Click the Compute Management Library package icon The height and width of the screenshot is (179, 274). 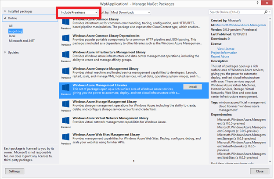66,71
